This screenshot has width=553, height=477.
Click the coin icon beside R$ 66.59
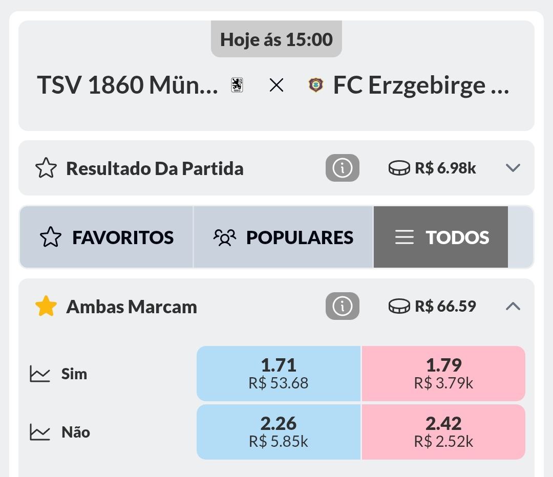tap(399, 306)
